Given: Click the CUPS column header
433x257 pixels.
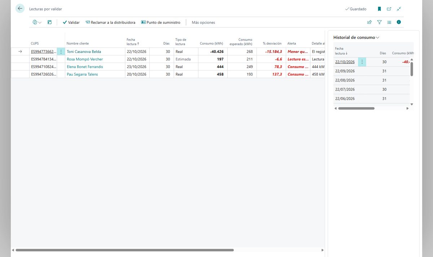Looking at the screenshot, I should pyautogui.click(x=35, y=44).
